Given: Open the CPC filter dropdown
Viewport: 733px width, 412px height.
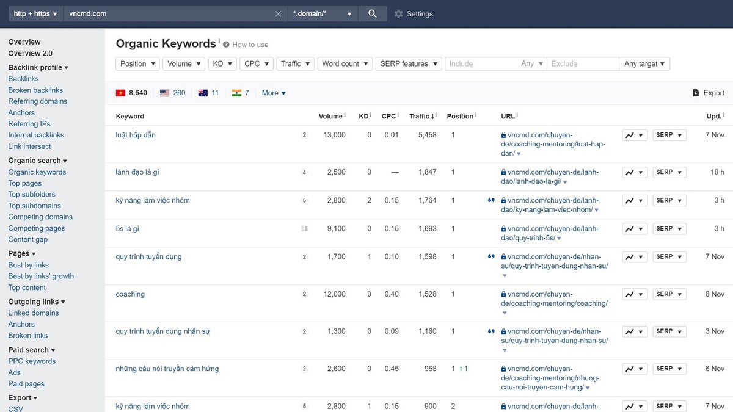Looking at the screenshot, I should (x=257, y=63).
